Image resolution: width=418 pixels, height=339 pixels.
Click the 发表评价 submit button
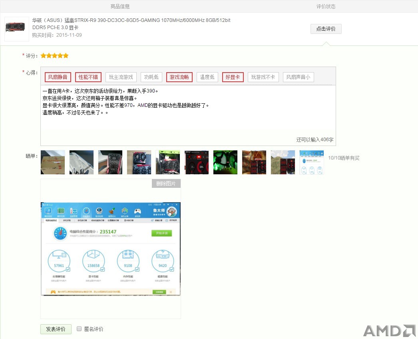(x=56, y=329)
